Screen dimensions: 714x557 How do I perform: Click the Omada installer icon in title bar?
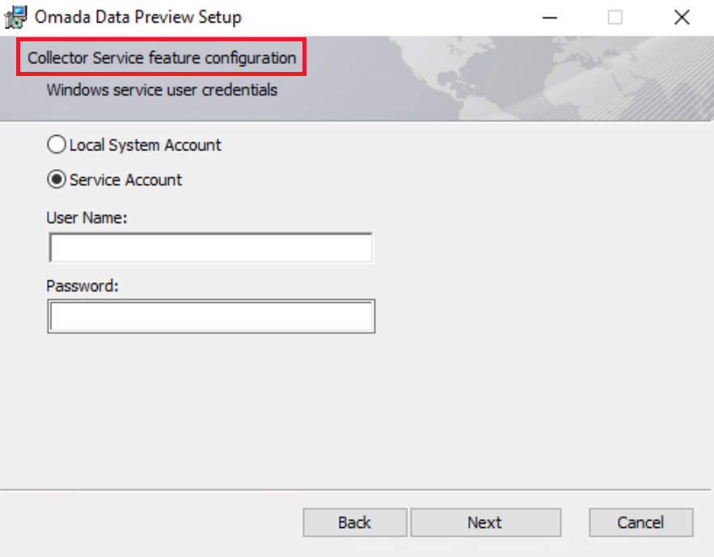(x=16, y=17)
